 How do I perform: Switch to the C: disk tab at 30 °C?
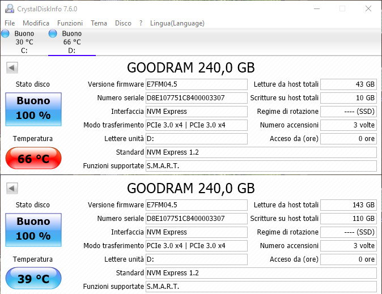(x=24, y=42)
